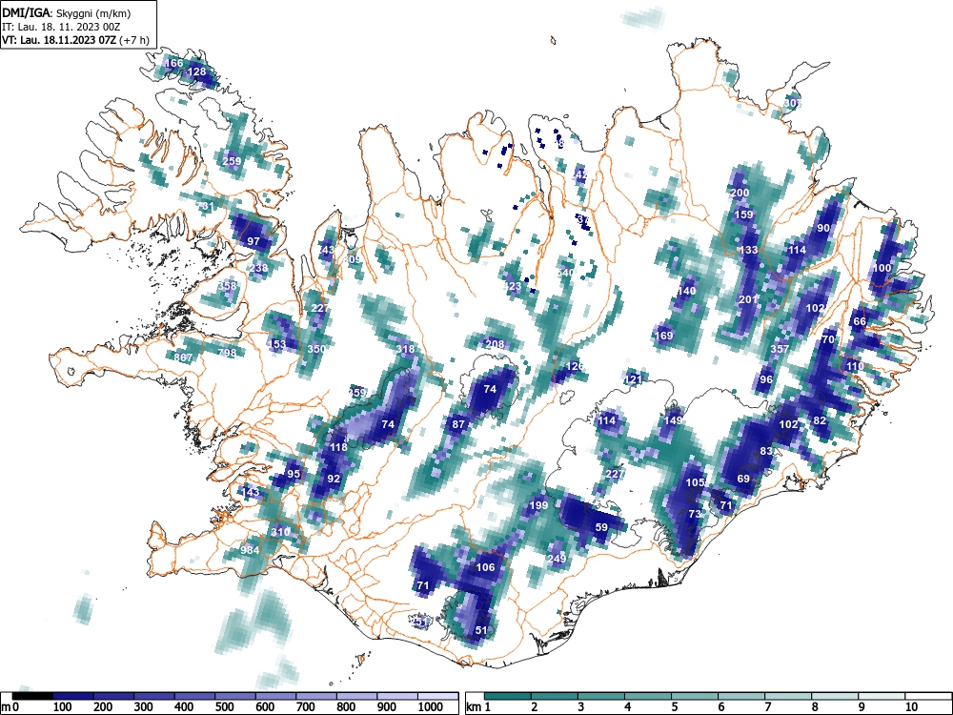This screenshot has height=715, width=953.
Task: Select the IT: Lau. 18. 11. 2023 00Z line
Action: (61, 27)
